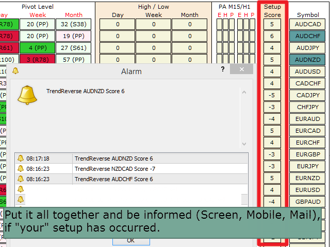
Task: Click bell icon of NZDCAD Score -7 alarm
Action: click(x=21, y=169)
